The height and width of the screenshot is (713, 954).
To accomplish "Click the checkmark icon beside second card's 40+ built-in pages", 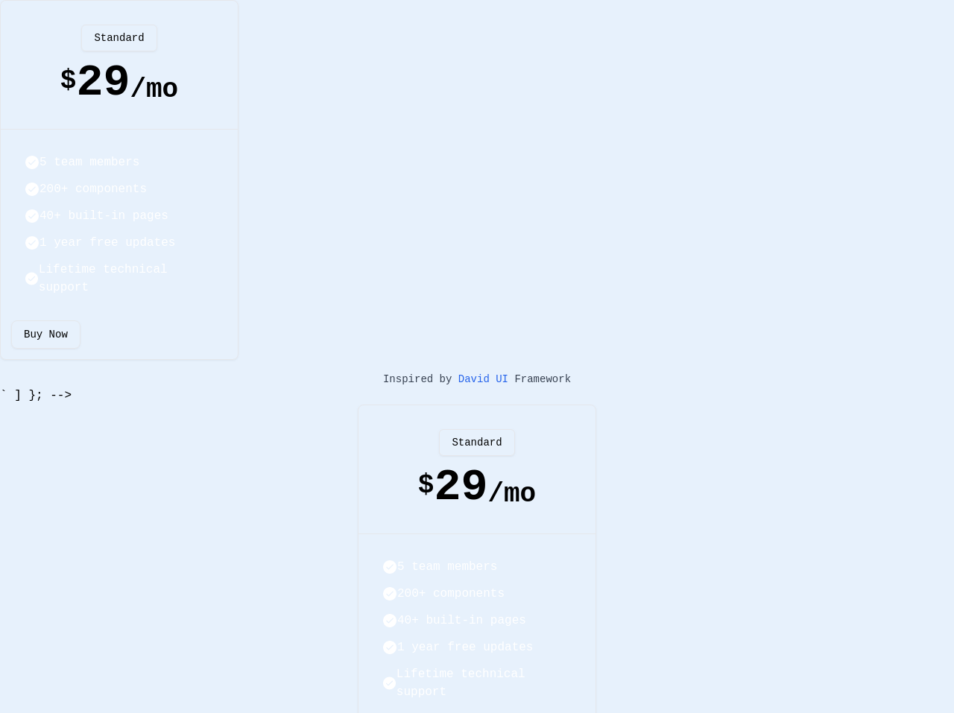I will pos(390,621).
